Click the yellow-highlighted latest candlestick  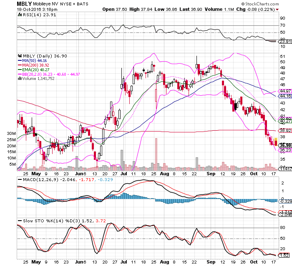276,142
